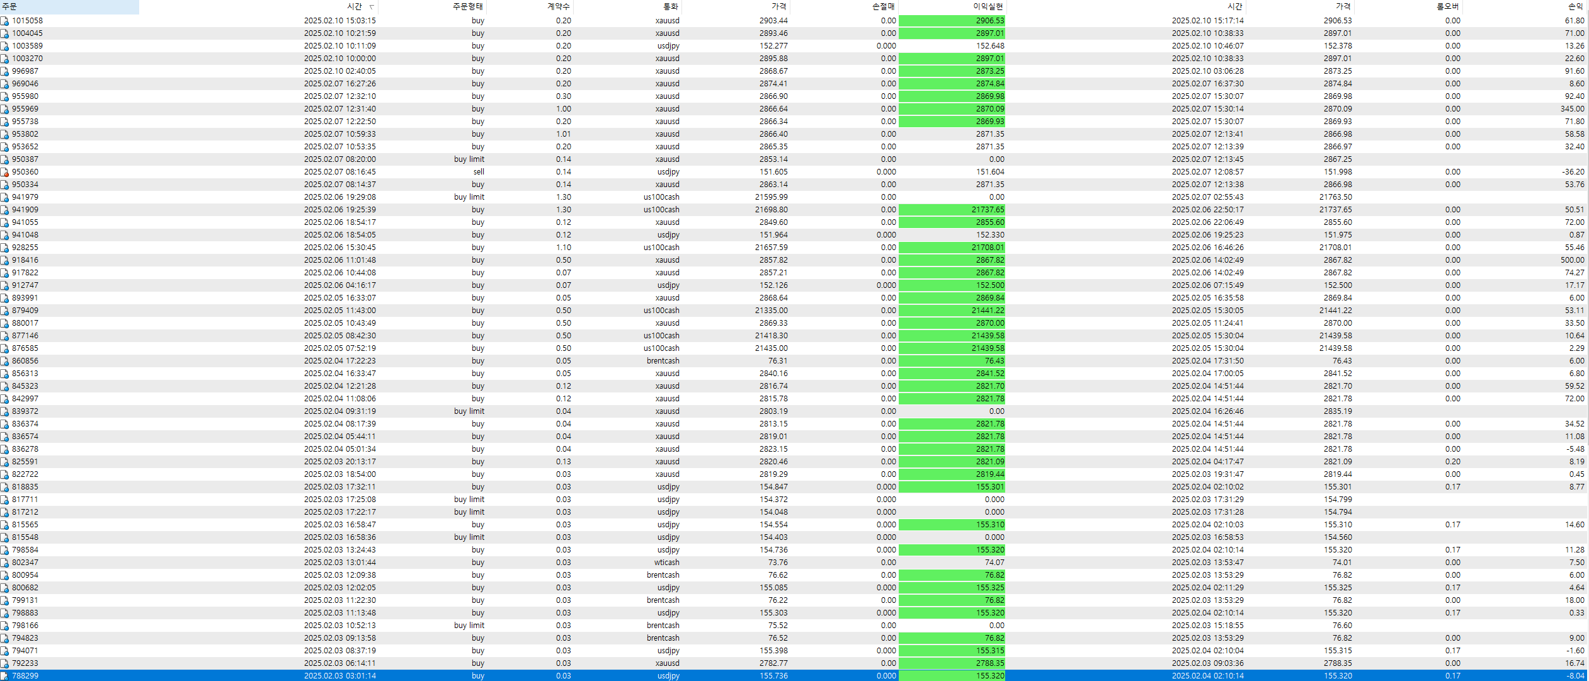Click the red sell icon for order 950360
Image resolution: width=1589 pixels, height=681 pixels.
[x=4, y=172]
